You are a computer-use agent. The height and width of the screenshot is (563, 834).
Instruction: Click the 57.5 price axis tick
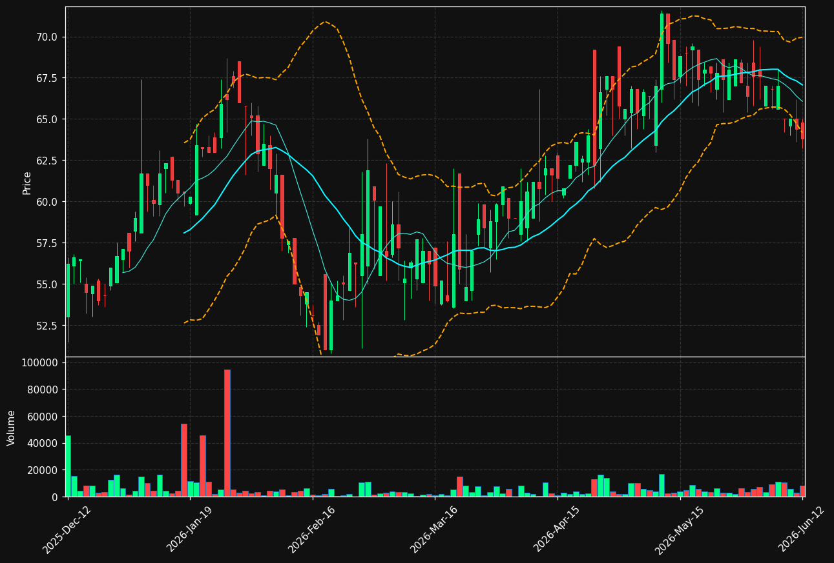point(48,243)
